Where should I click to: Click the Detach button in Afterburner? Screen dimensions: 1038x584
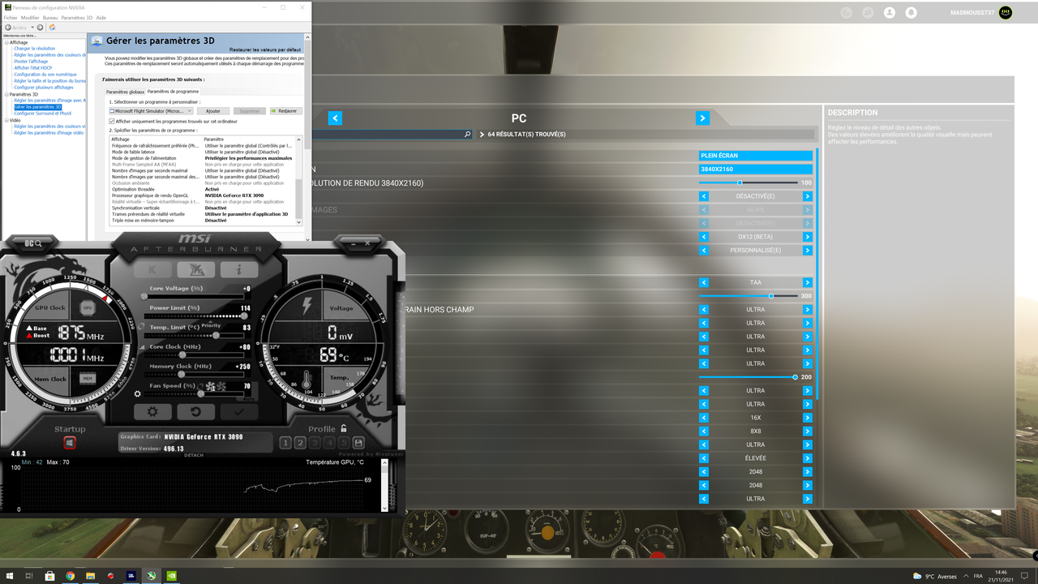194,455
